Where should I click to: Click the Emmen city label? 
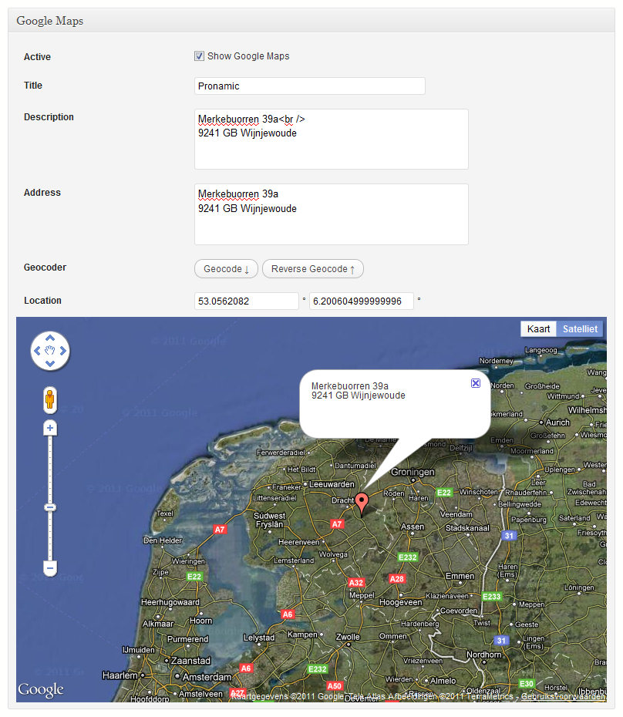point(460,576)
